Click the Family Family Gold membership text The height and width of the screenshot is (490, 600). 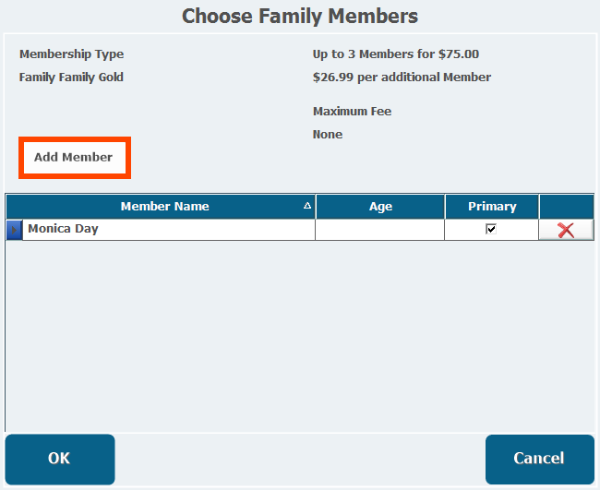(72, 78)
